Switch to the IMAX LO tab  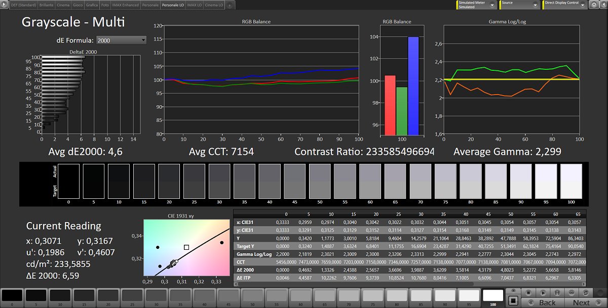point(195,5)
